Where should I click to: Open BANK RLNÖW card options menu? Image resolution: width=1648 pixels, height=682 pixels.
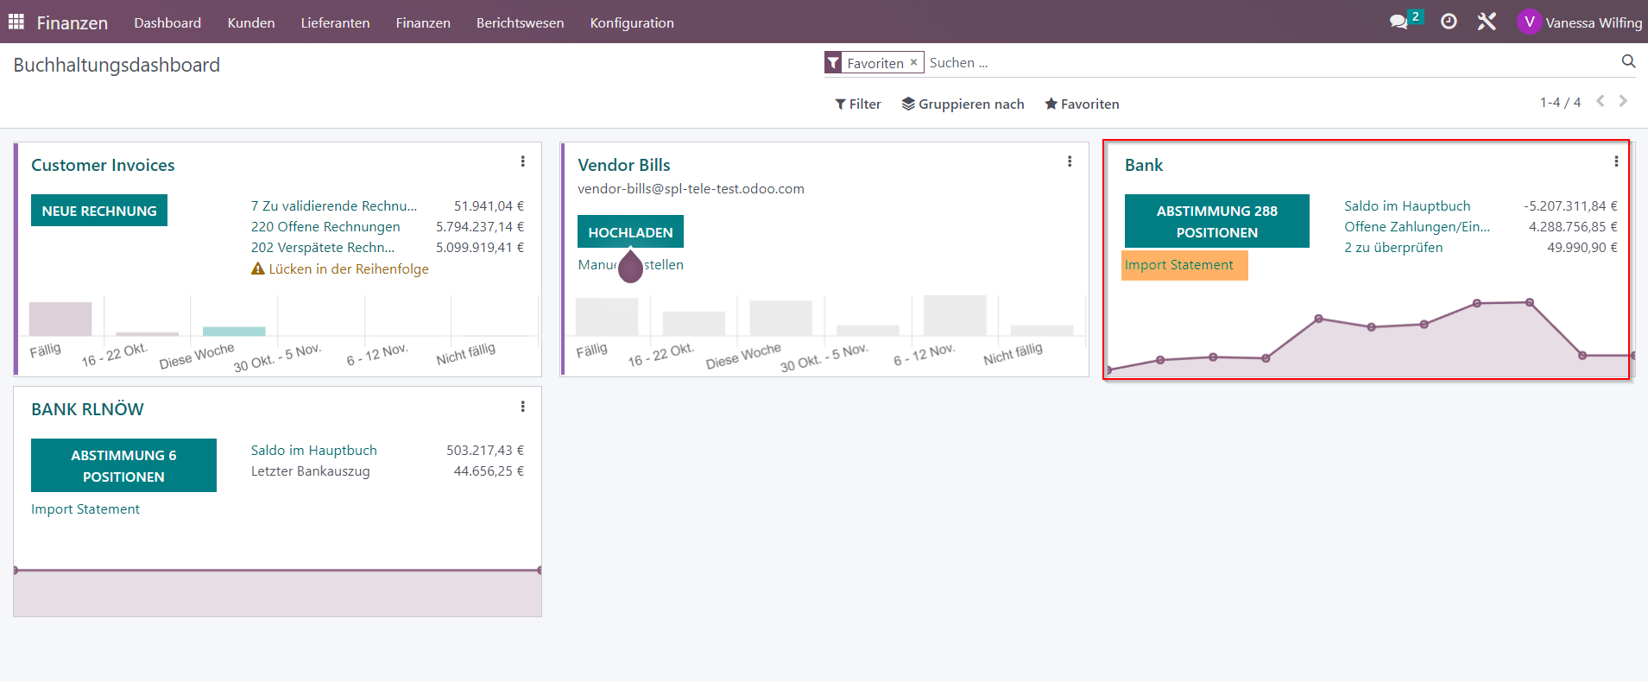[522, 407]
